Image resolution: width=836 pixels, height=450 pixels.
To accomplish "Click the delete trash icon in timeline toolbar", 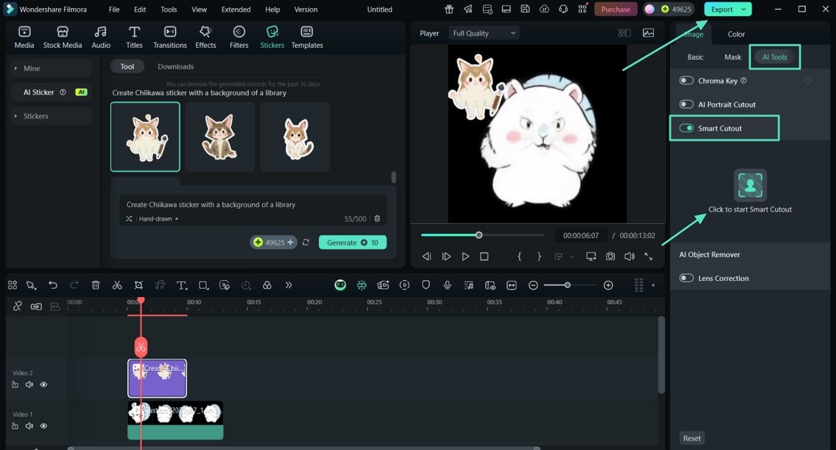I will pyautogui.click(x=96, y=285).
